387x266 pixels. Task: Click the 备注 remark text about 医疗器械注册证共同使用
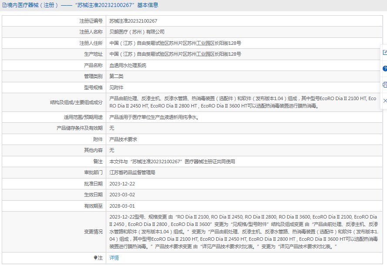(172, 162)
